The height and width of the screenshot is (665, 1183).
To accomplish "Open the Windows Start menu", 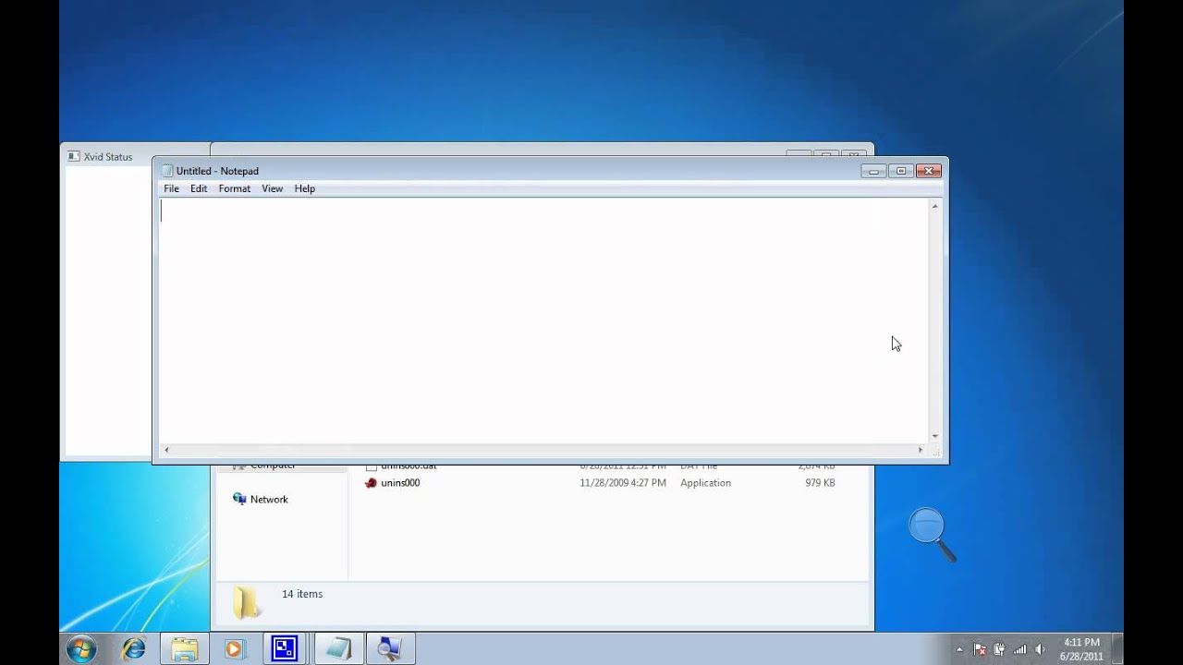I will (x=81, y=648).
